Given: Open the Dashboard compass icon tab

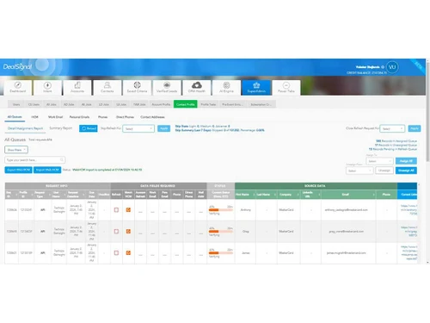Looking at the screenshot, I should point(18,88).
